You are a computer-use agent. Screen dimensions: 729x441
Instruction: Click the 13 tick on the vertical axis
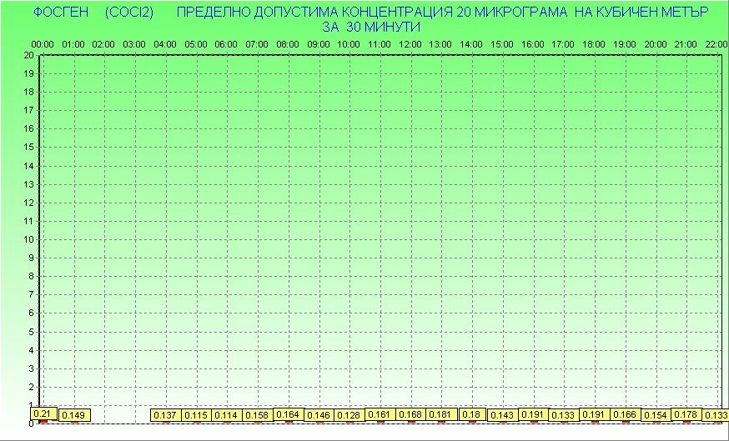pyautogui.click(x=28, y=184)
